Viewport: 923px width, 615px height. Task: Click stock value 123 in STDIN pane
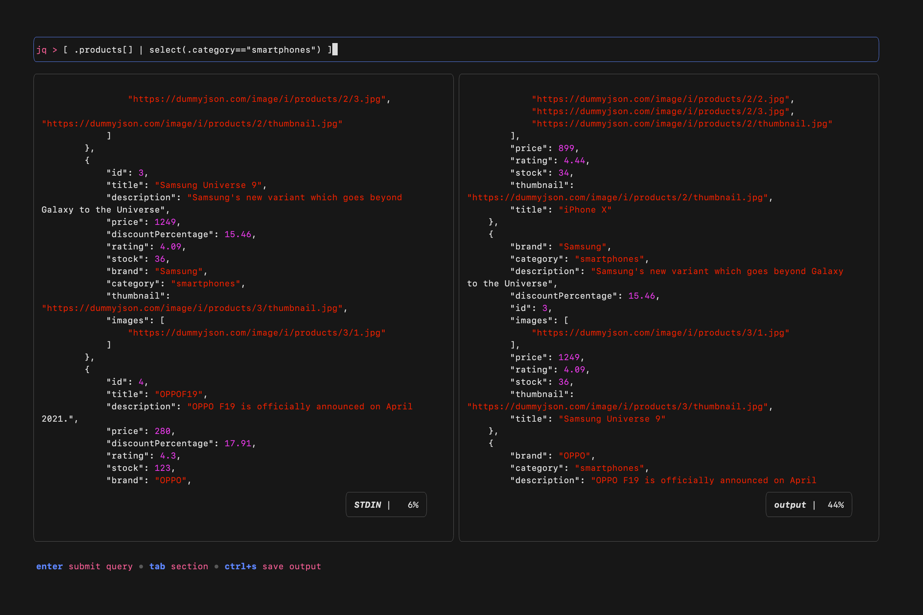[x=162, y=468]
